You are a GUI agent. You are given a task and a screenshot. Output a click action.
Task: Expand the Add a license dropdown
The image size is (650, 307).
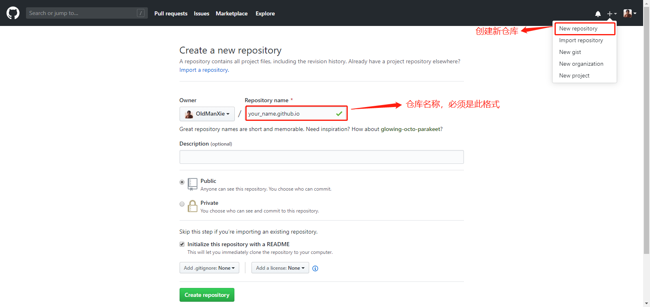click(x=280, y=268)
